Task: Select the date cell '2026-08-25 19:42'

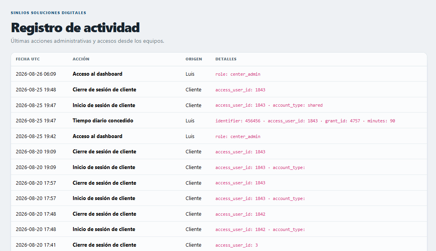Action: click(36, 136)
